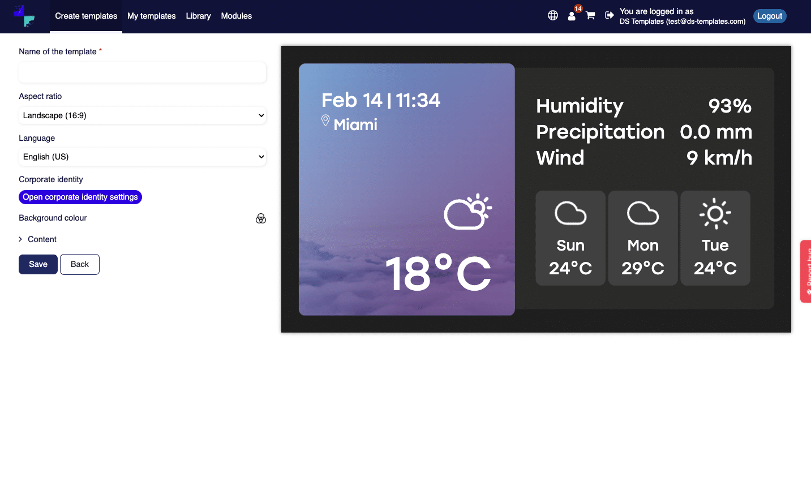Open the Language dropdown
Viewport: 811px width, 500px height.
pyautogui.click(x=142, y=157)
